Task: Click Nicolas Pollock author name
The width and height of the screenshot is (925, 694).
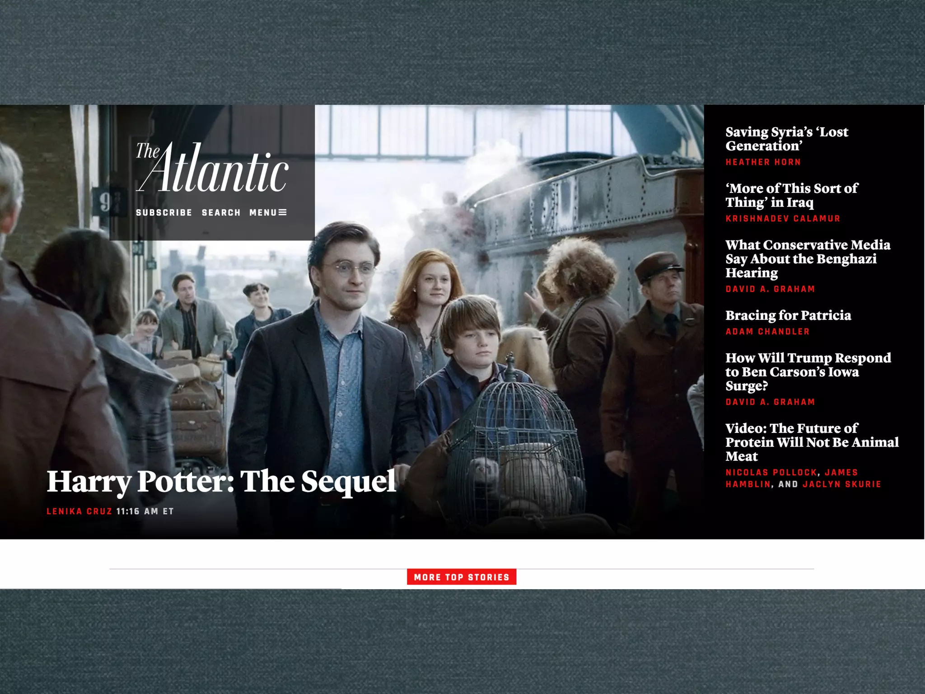Action: (771, 473)
